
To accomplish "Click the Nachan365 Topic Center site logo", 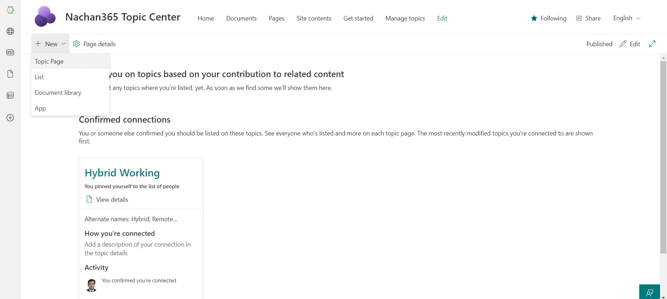I will coord(45,17).
